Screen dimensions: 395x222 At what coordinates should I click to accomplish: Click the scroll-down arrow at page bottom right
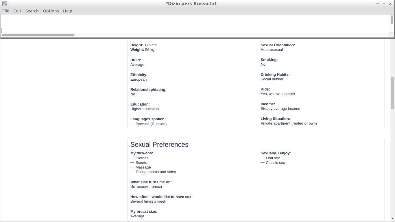392,219
